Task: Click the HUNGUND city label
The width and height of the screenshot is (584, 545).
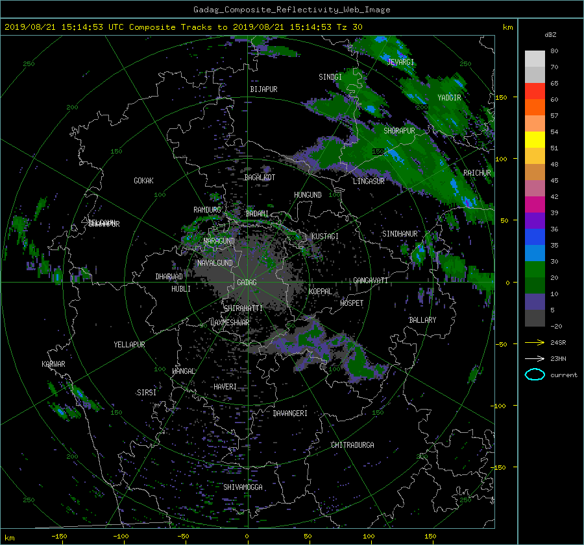Action: pyautogui.click(x=308, y=195)
